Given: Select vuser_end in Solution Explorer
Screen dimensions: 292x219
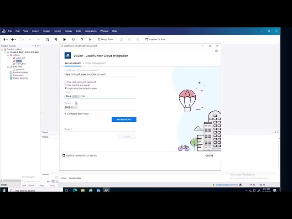Looking at the screenshot, I should 21,64.
